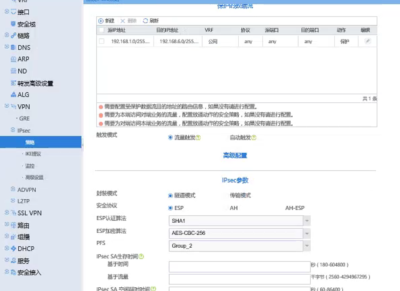Open the ESP认证算法 SHA1 dropdown
The image size is (400, 291).
click(x=307, y=221)
